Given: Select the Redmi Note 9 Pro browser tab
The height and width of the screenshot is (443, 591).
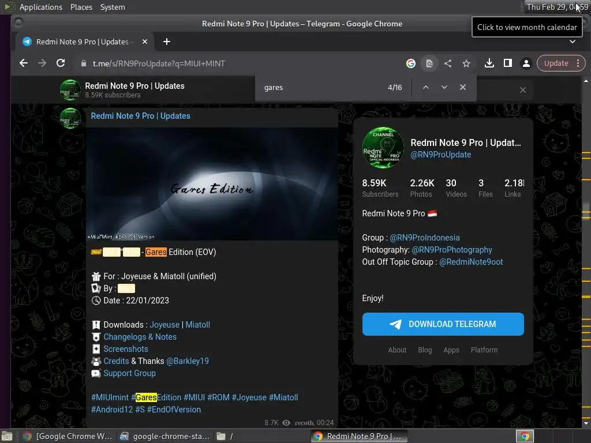Looking at the screenshot, I should click(82, 42).
